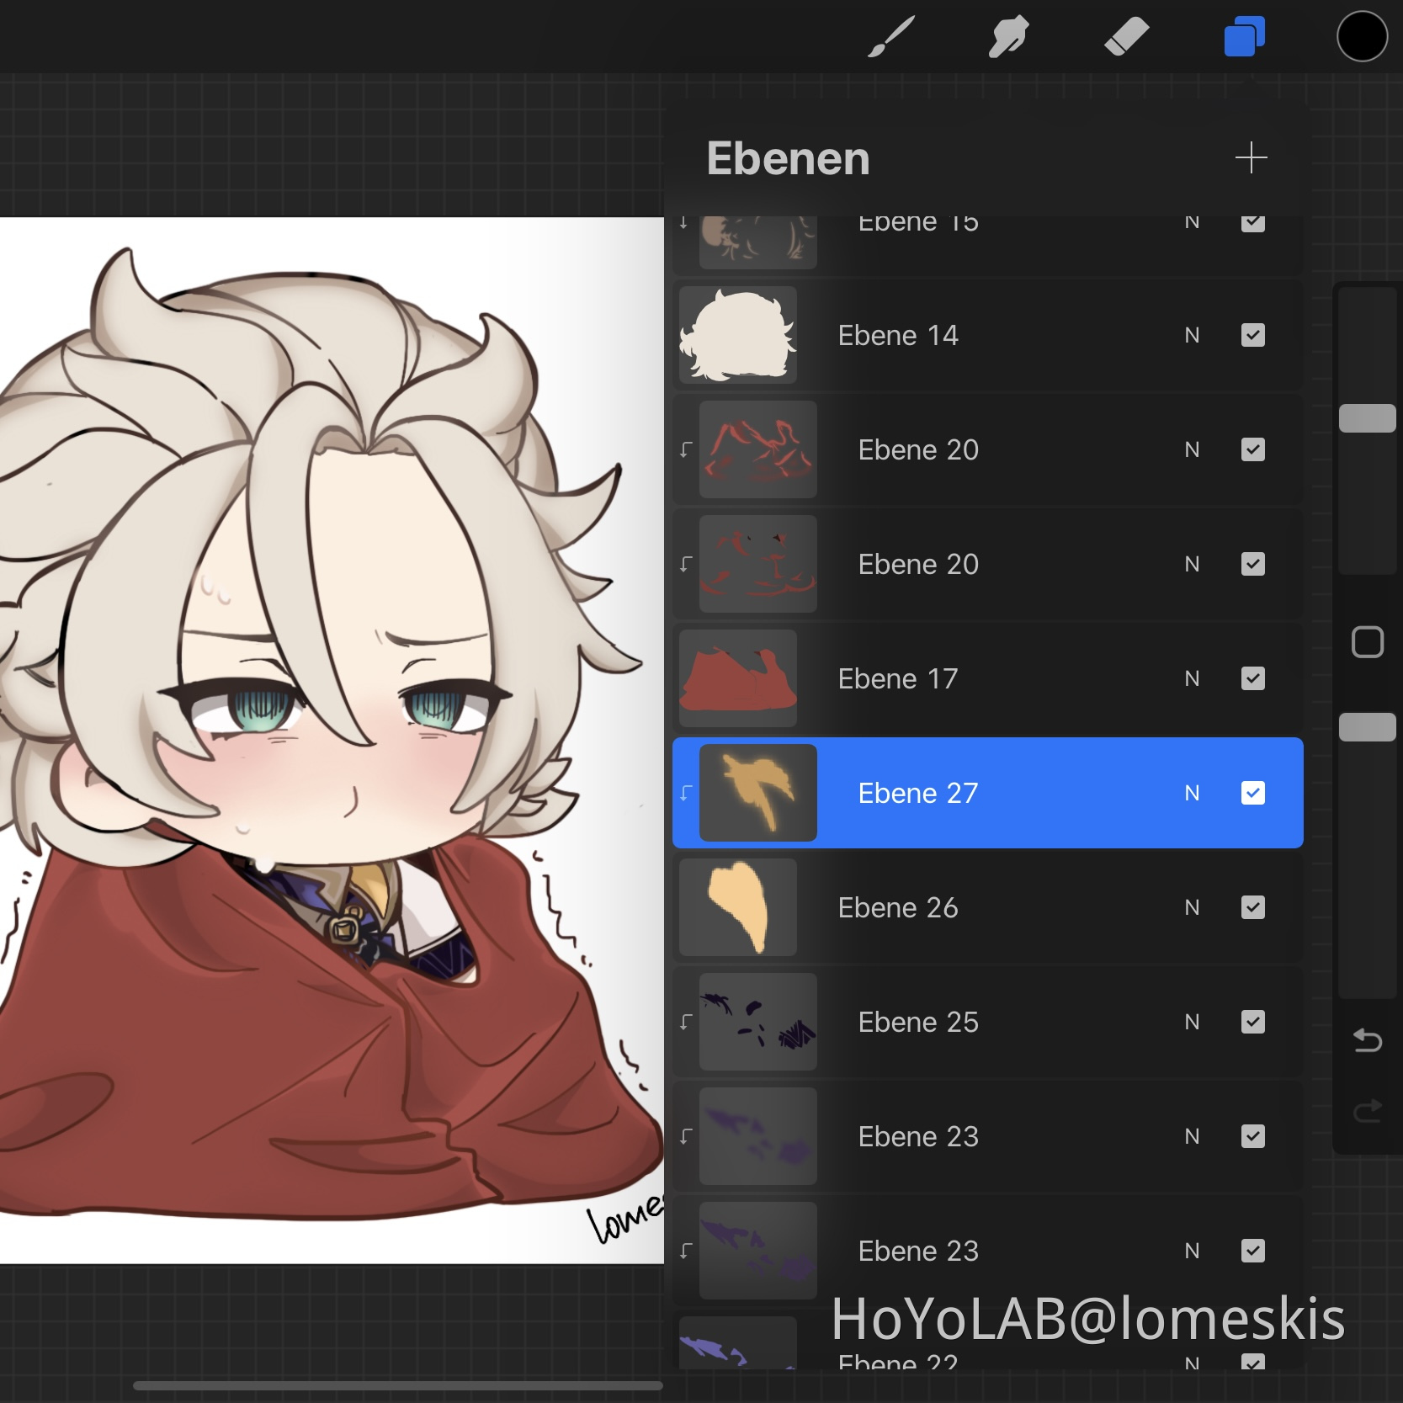Viewport: 1403px width, 1403px height.
Task: Tap the modify square button on the sidebar
Action: [1367, 641]
